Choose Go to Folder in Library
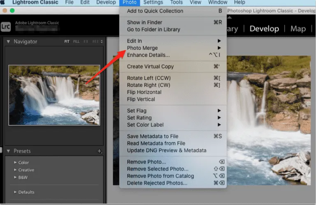Screen dimensions: 316x205 tap(173, 29)
